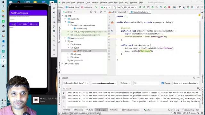This screenshot has height=115, width=205.
Task: Click the Debug app bug icon
Action: coord(152,7)
